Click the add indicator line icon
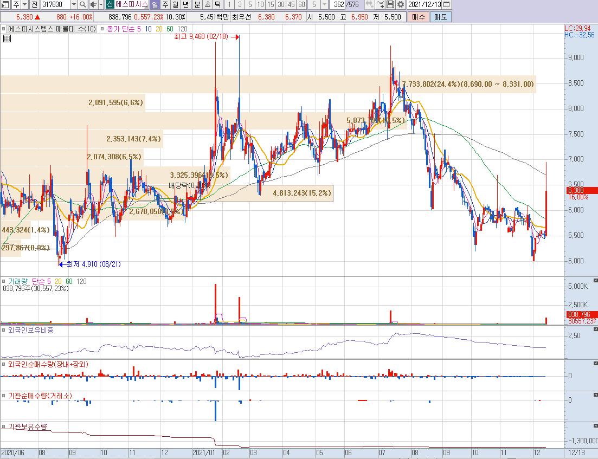The width and height of the screenshot is (598, 459). point(380,4)
